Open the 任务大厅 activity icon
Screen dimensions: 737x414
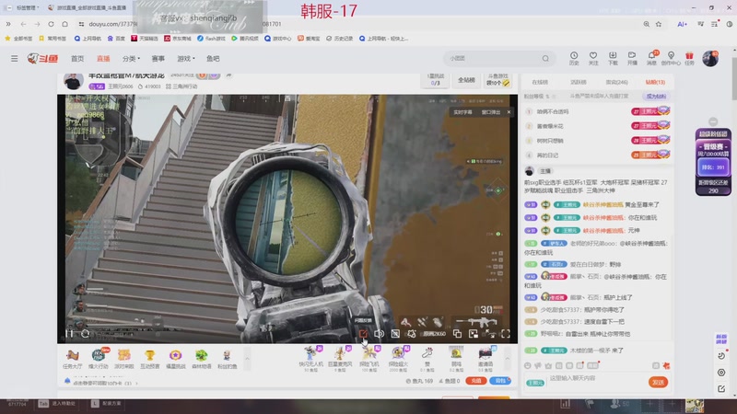pos(73,359)
